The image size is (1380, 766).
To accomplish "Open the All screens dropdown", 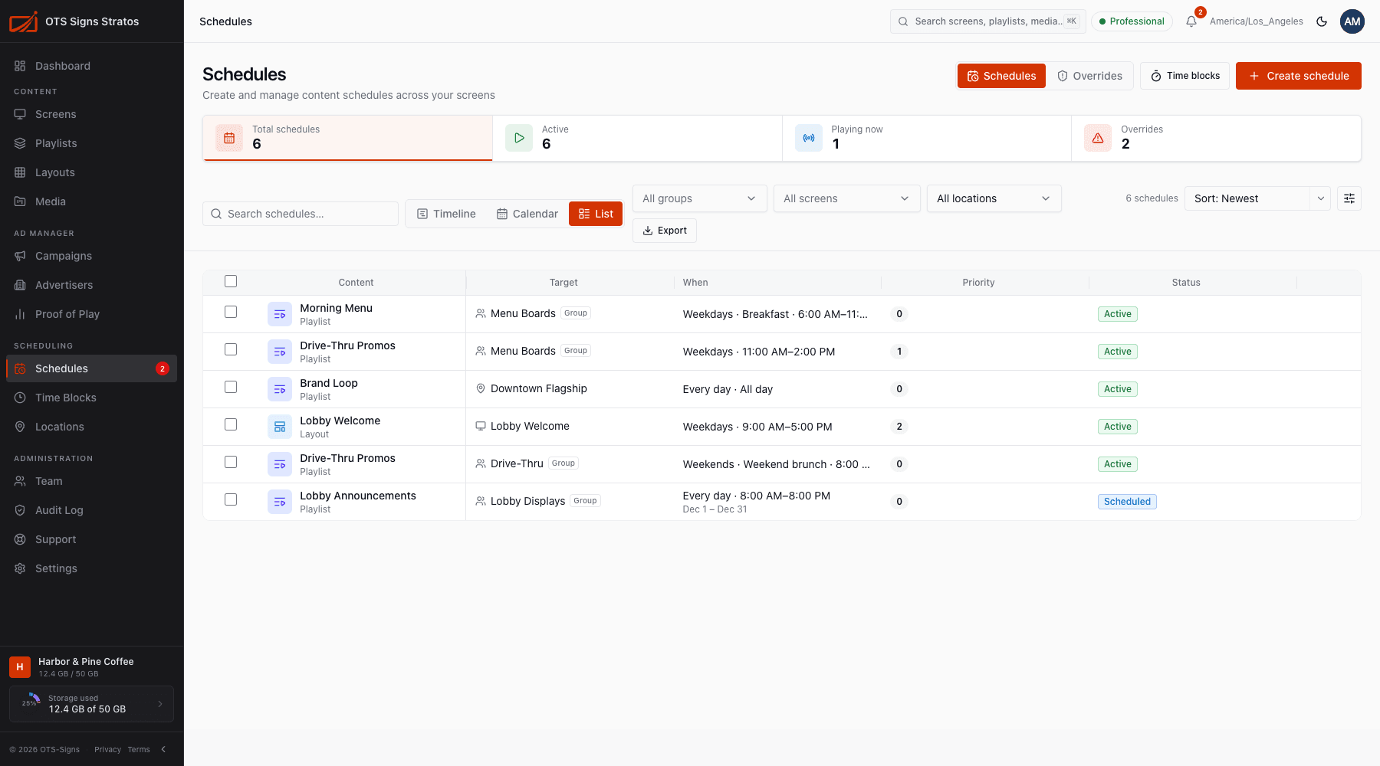I will click(x=846, y=198).
